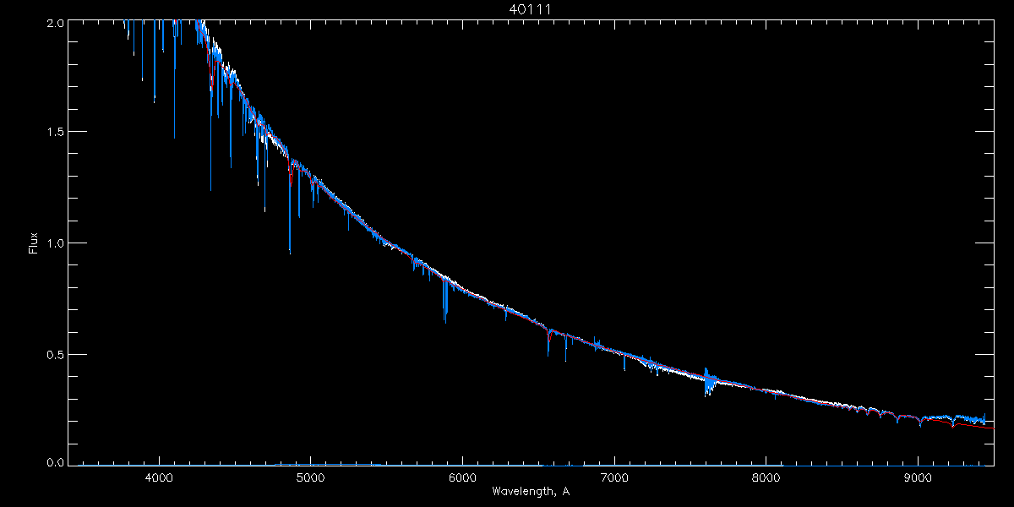Image resolution: width=1014 pixels, height=507 pixels.
Task: Click the 9000 wavelength tick label
Action: pyautogui.click(x=918, y=477)
